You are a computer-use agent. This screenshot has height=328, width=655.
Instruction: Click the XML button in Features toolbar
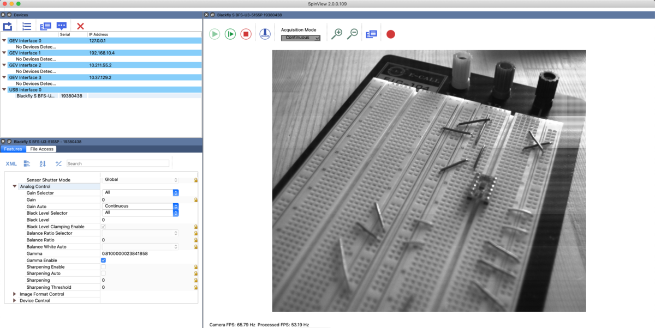(x=11, y=163)
